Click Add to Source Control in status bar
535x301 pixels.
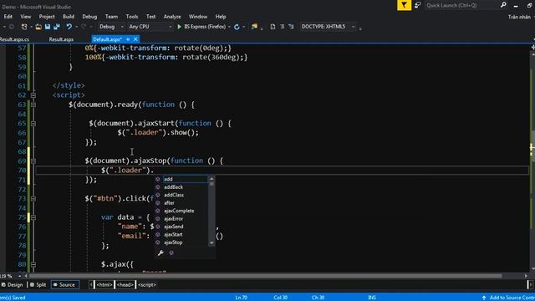pyautogui.click(x=512, y=298)
